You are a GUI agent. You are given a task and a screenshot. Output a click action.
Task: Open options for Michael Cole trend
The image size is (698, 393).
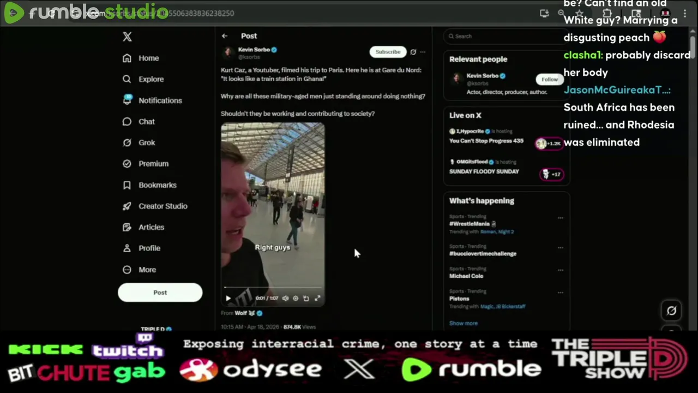pyautogui.click(x=560, y=270)
